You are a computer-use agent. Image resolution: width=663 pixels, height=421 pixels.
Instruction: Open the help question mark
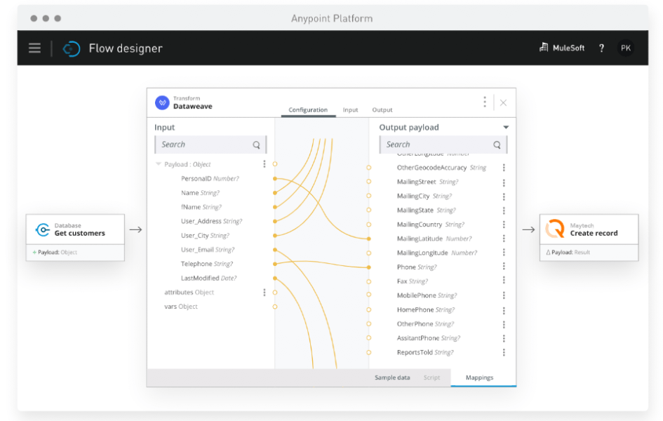(601, 48)
